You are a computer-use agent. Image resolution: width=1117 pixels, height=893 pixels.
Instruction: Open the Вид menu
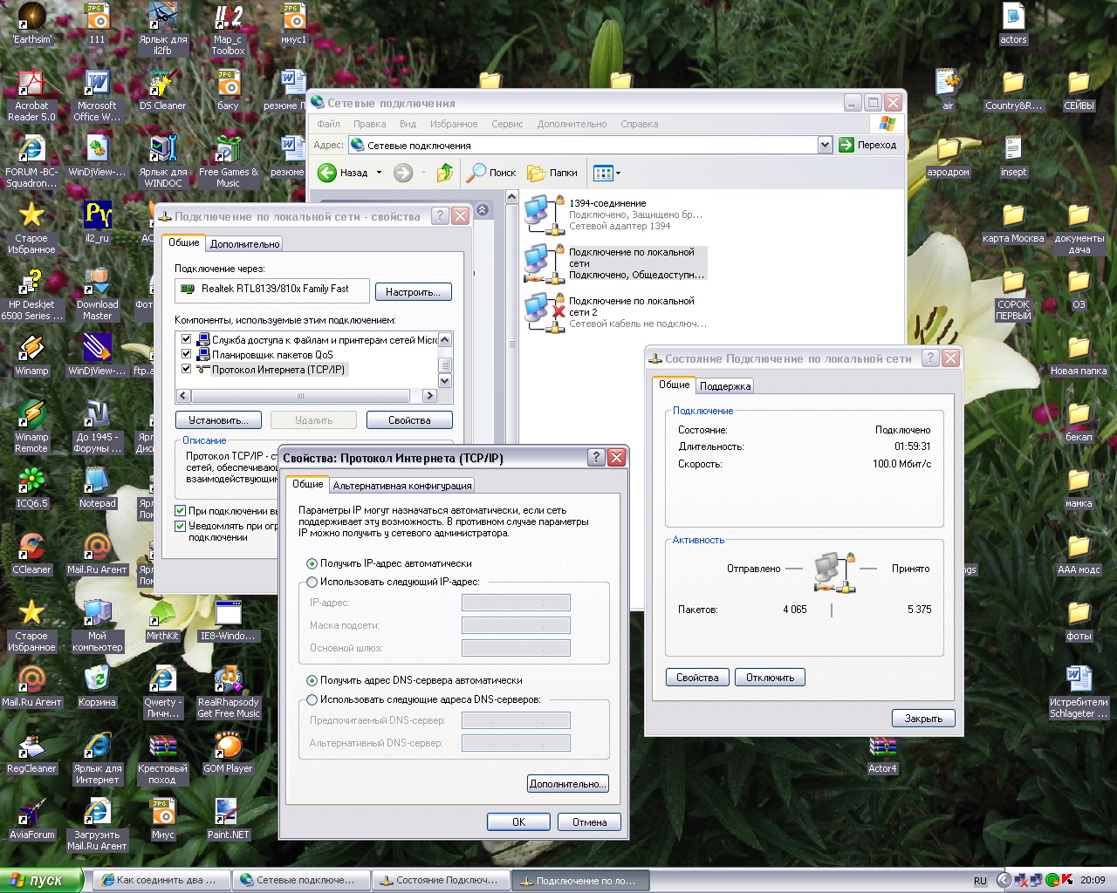(408, 124)
